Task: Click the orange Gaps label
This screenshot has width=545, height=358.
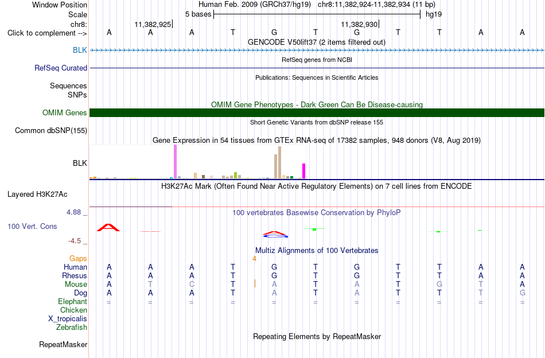Action: 78,258
